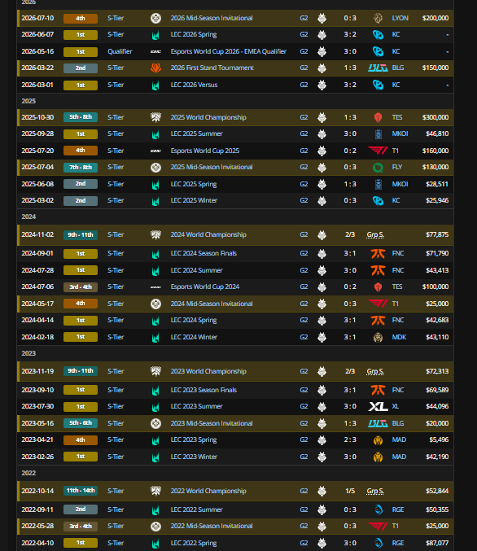Click the 5th - 8th placement badge for 2025-10-30
477x551 pixels.
81,117
